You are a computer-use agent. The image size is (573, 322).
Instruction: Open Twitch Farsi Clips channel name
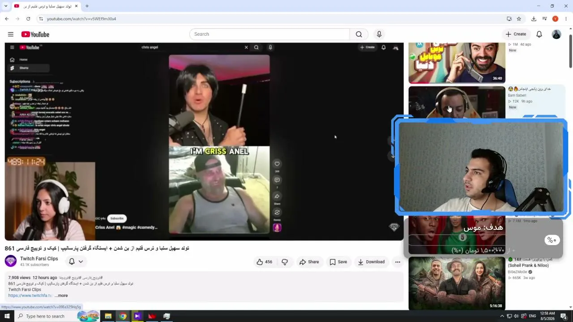pos(39,258)
